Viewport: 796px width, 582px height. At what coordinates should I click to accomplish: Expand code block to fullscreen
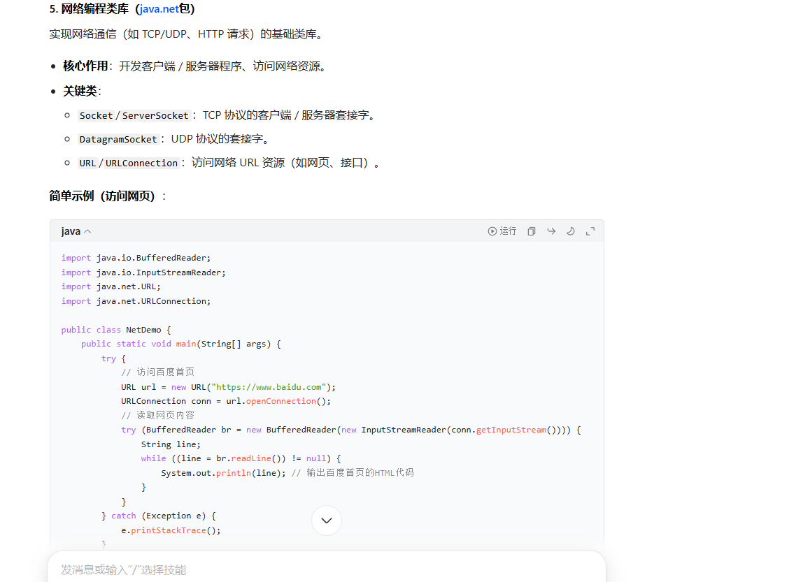tap(590, 231)
